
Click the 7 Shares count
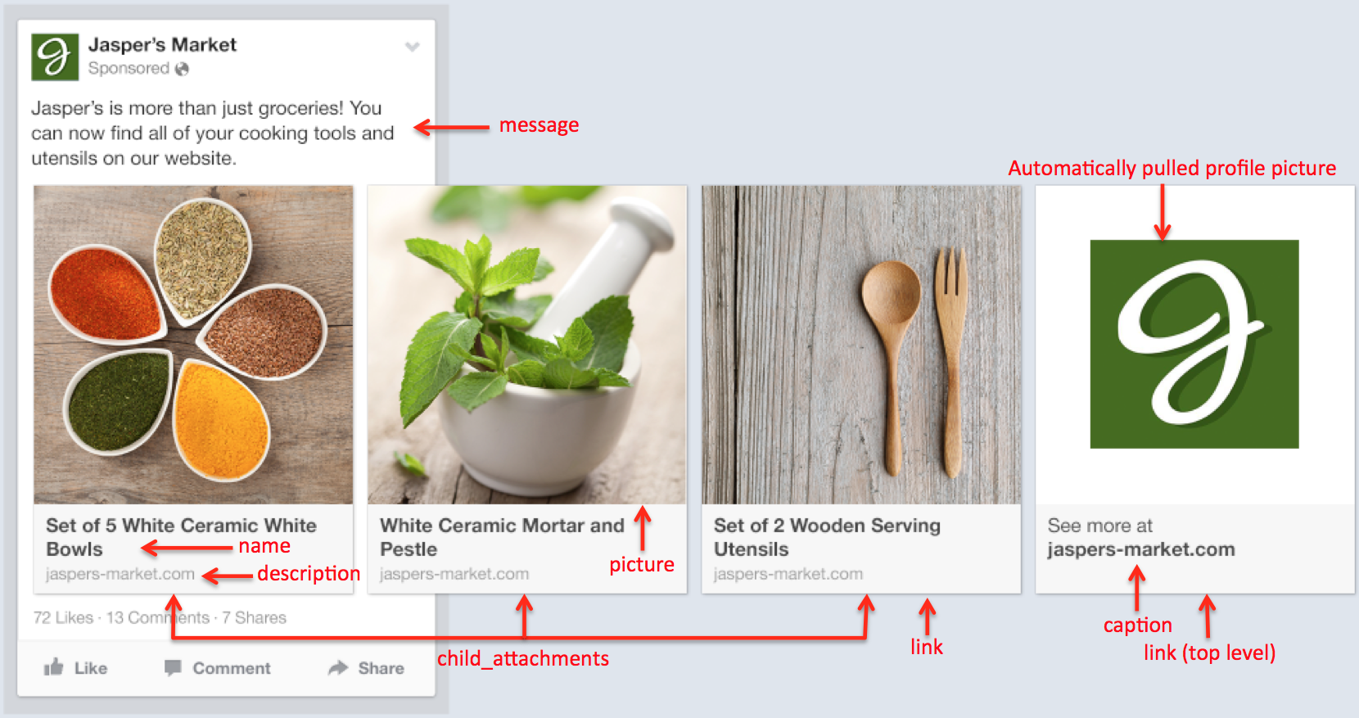pyautogui.click(x=254, y=617)
